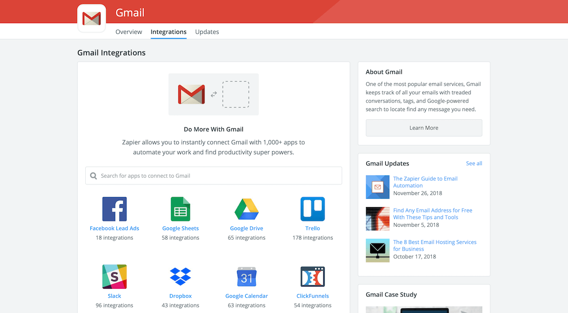Open the Email Hosting Services article thumbnail
Viewport: 568px width, 313px height.
[378, 251]
